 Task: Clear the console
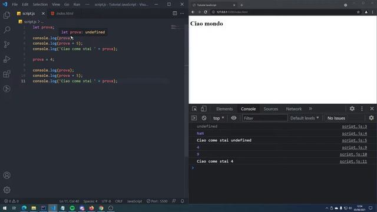pyautogui.click(x=204, y=118)
